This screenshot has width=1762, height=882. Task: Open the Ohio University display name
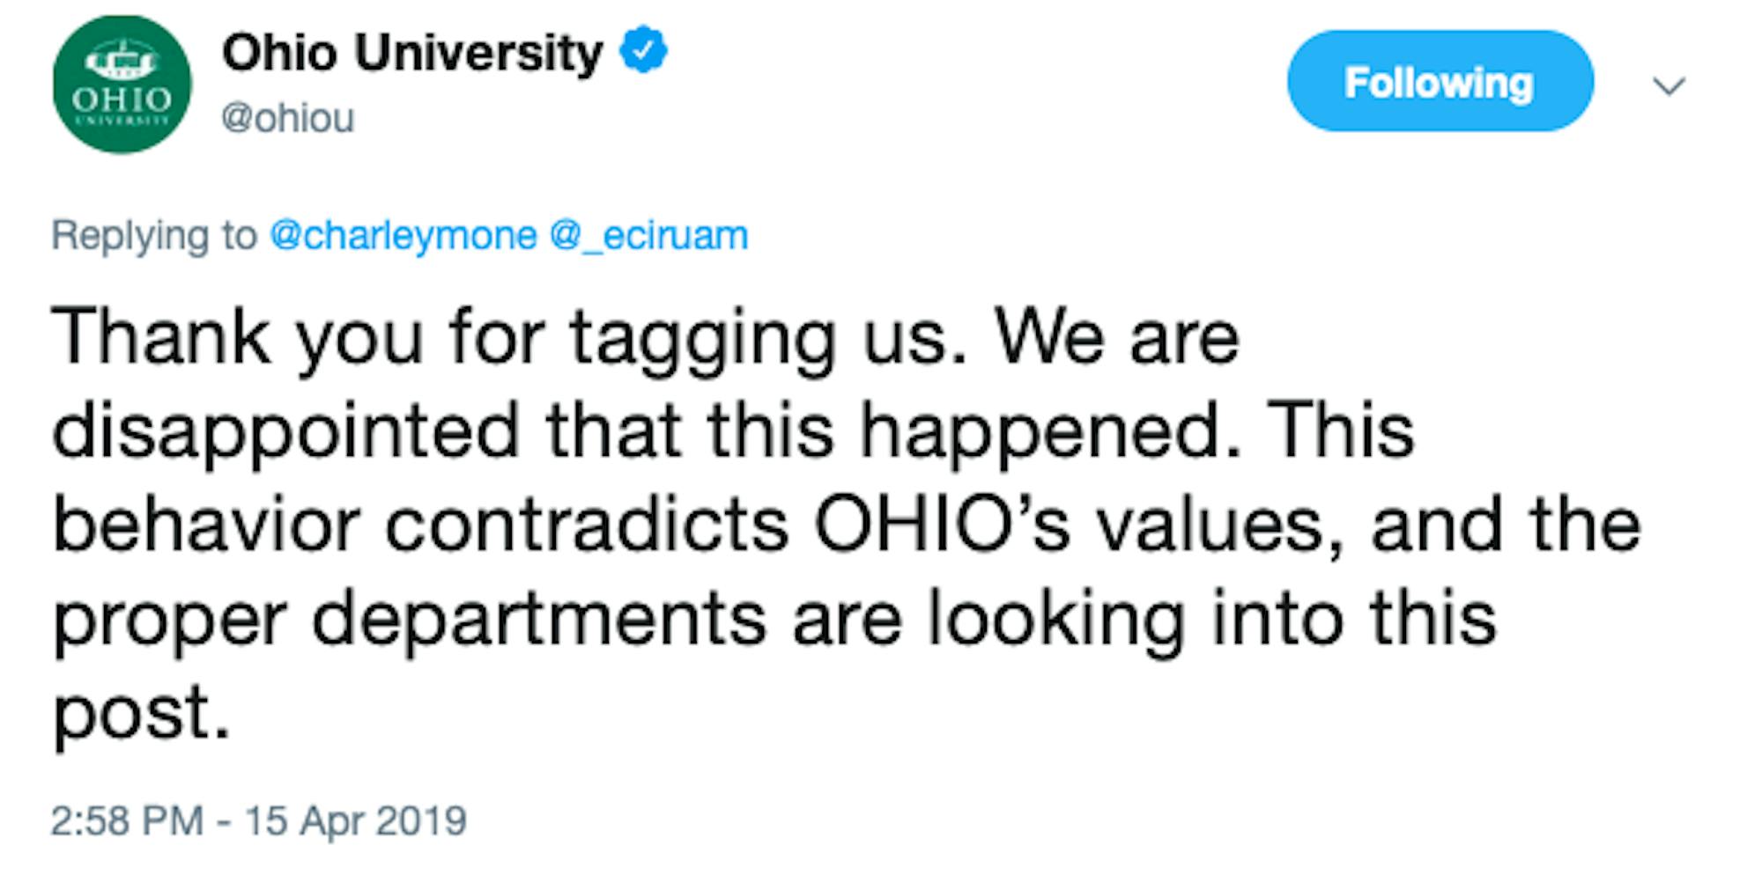point(411,53)
